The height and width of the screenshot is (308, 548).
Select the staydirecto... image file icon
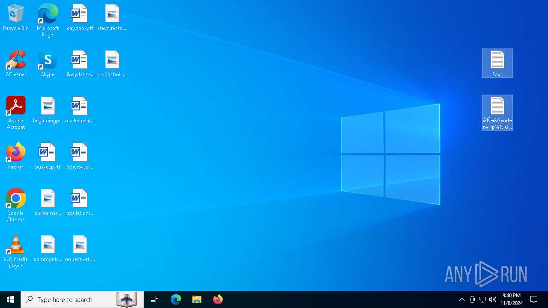112,18
